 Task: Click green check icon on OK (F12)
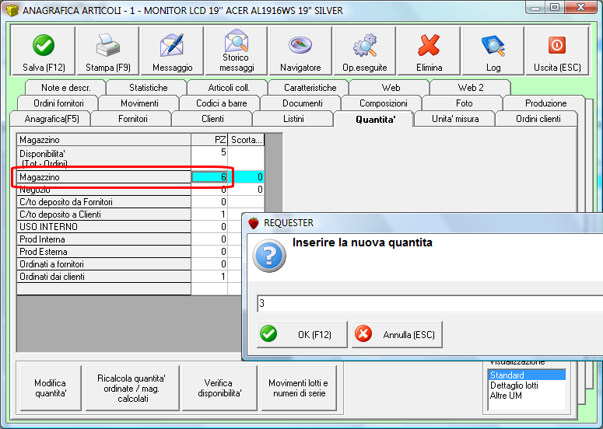pyautogui.click(x=268, y=333)
